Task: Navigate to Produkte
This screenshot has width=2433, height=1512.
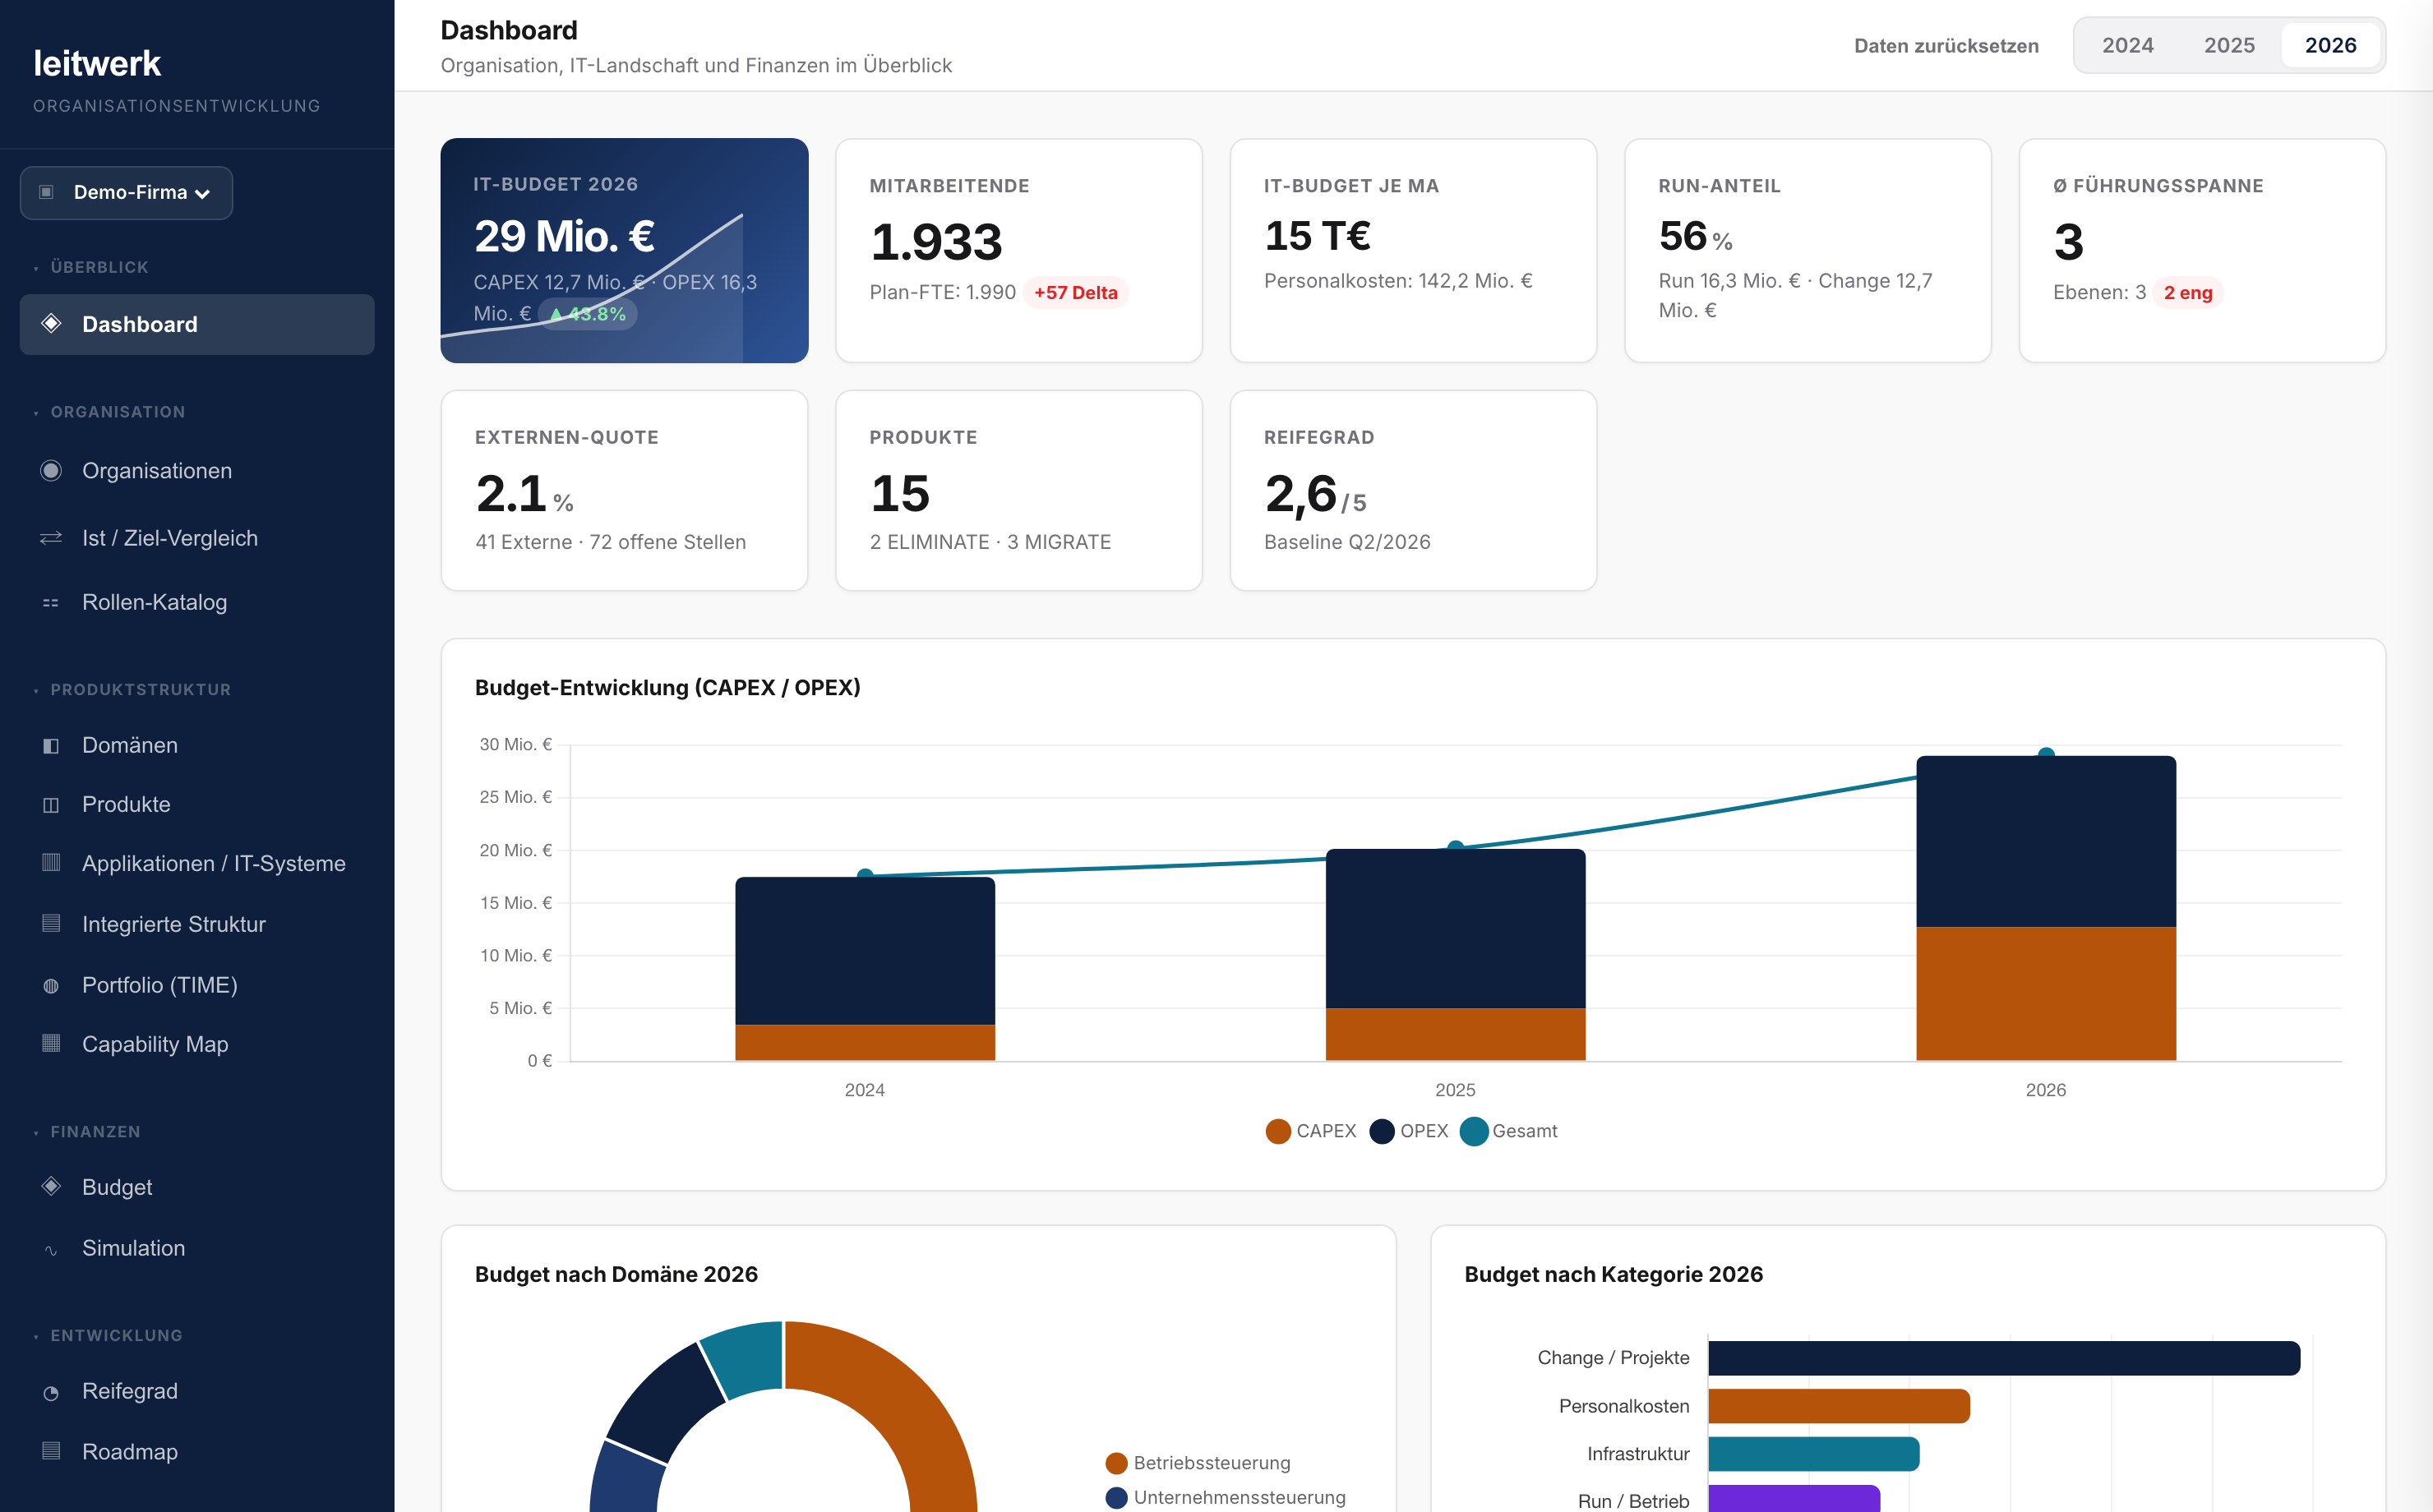Action: click(197, 805)
